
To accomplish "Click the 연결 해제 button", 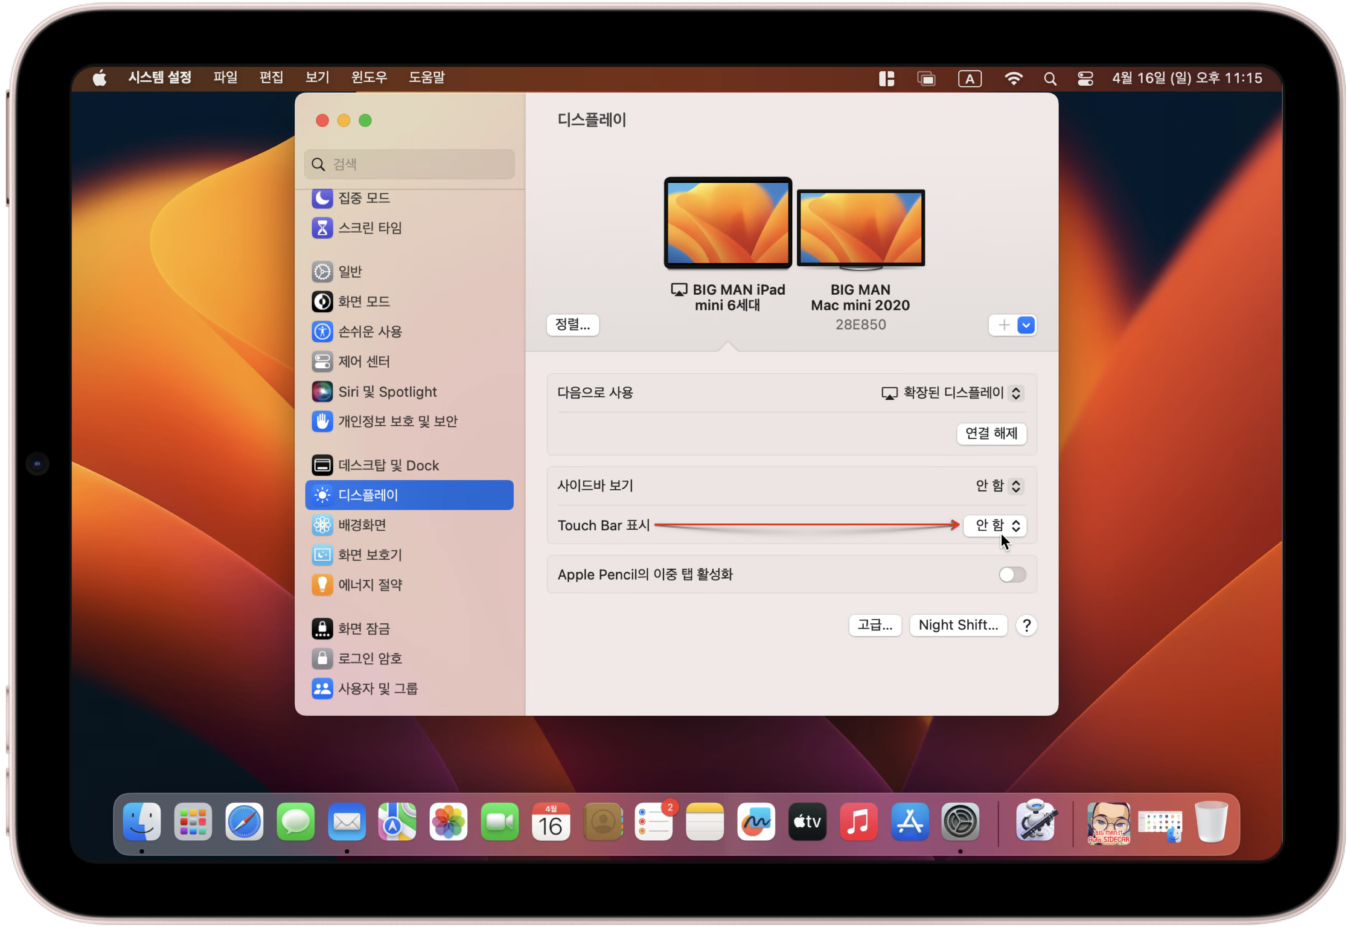I will (x=990, y=433).
